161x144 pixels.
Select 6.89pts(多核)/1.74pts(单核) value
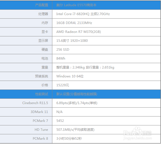tap(77, 103)
